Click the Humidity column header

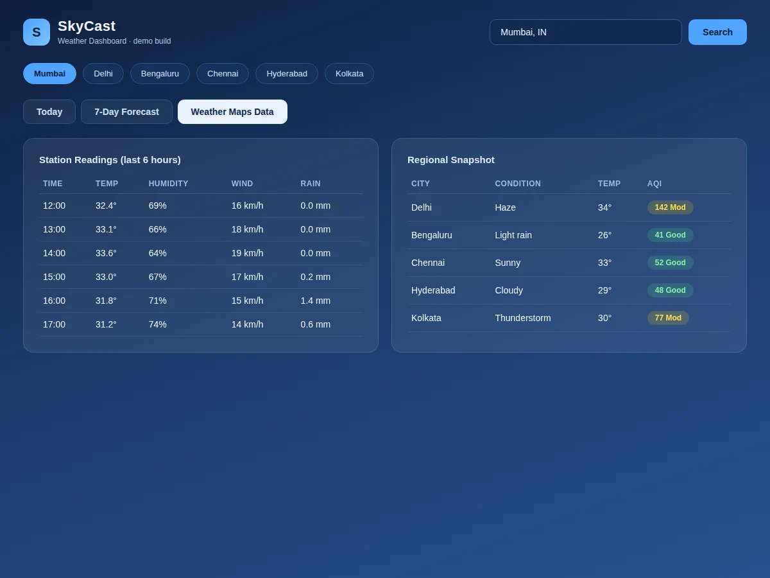pyautogui.click(x=168, y=184)
